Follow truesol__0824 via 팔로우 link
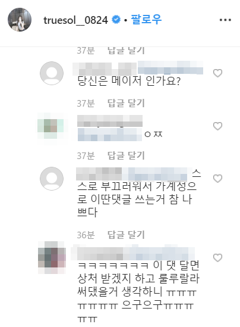Screen dimensions: 240x327 point(146,20)
